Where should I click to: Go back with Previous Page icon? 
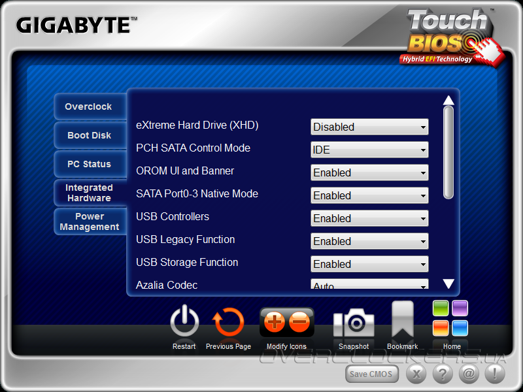pyautogui.click(x=228, y=321)
